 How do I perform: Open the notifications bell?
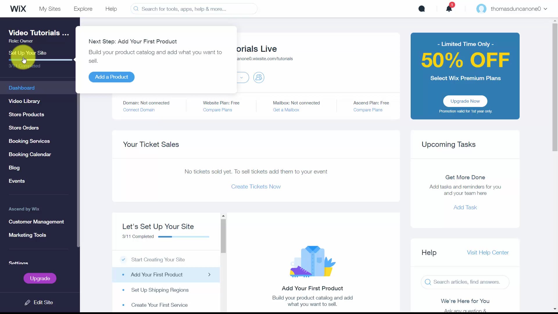449,9
